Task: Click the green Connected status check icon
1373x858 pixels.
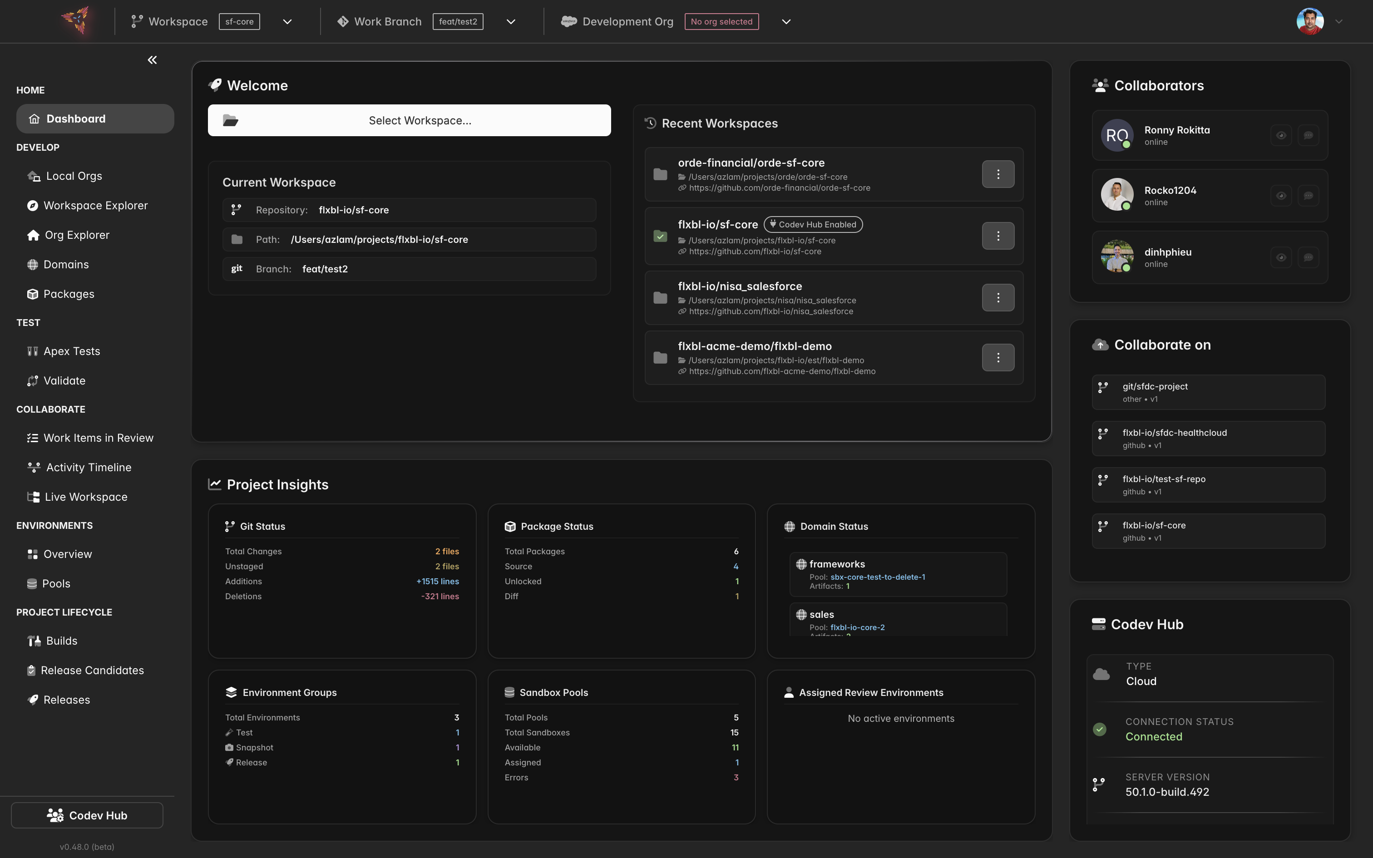Action: 1100,729
